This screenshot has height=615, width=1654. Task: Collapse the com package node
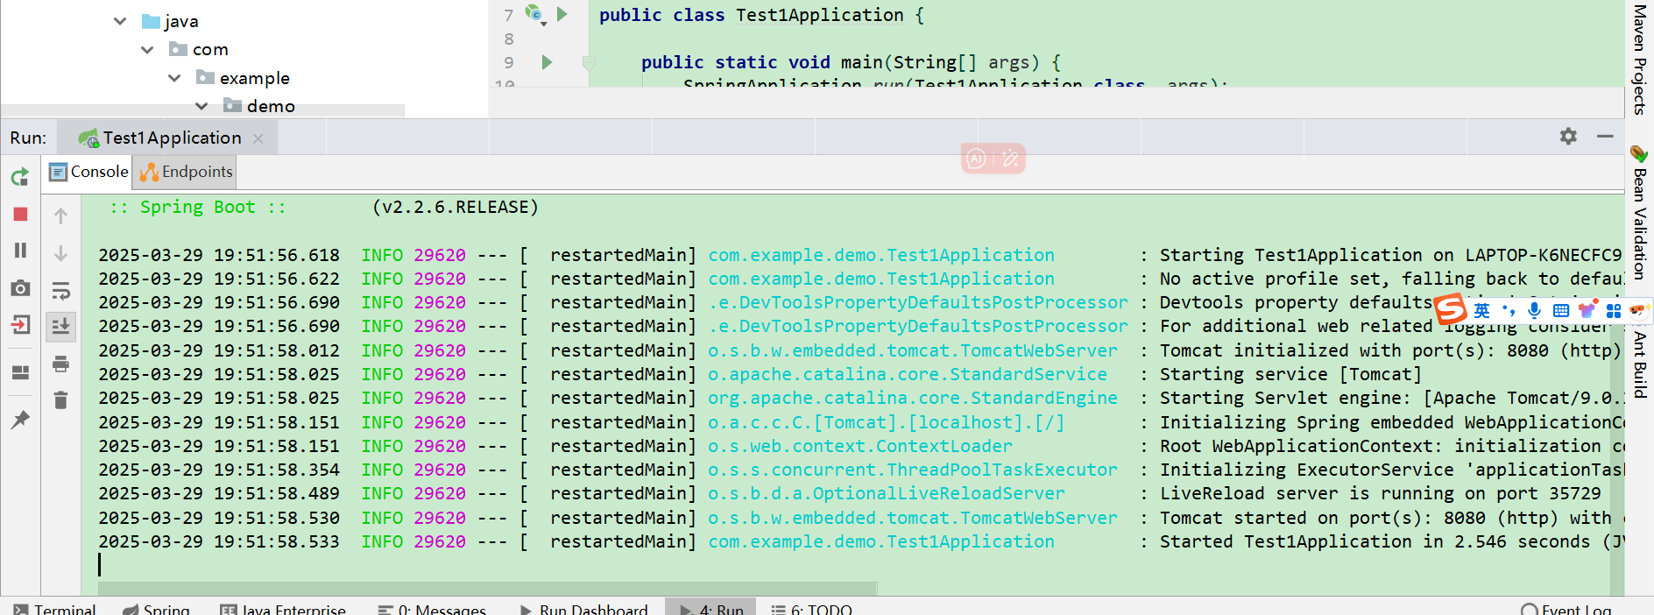147,50
